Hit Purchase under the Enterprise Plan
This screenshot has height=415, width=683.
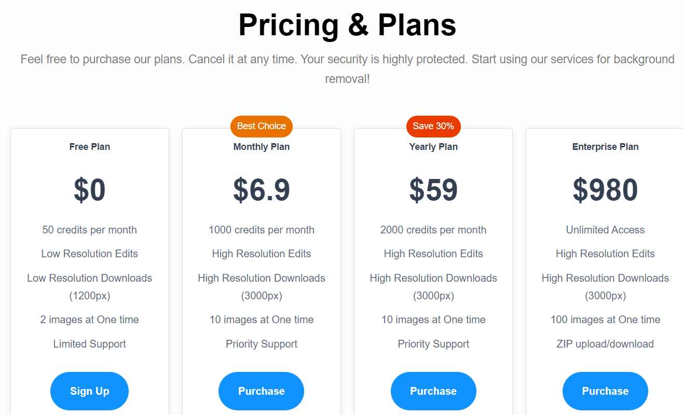click(605, 391)
